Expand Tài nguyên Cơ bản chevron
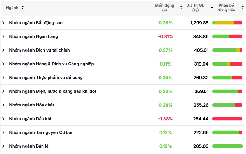The image size is (246, 154). click(x=3, y=132)
